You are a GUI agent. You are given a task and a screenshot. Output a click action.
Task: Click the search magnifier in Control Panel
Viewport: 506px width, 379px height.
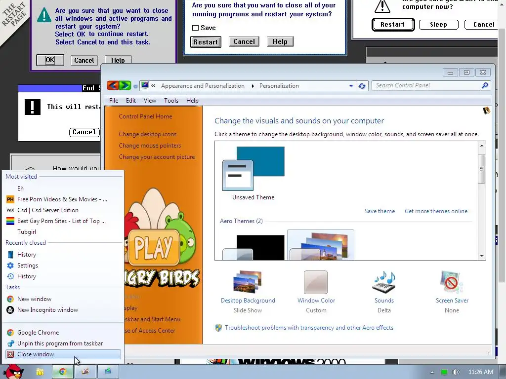(485, 85)
